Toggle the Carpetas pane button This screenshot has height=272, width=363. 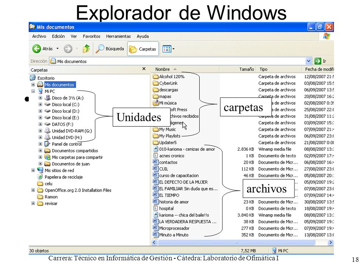click(143, 49)
